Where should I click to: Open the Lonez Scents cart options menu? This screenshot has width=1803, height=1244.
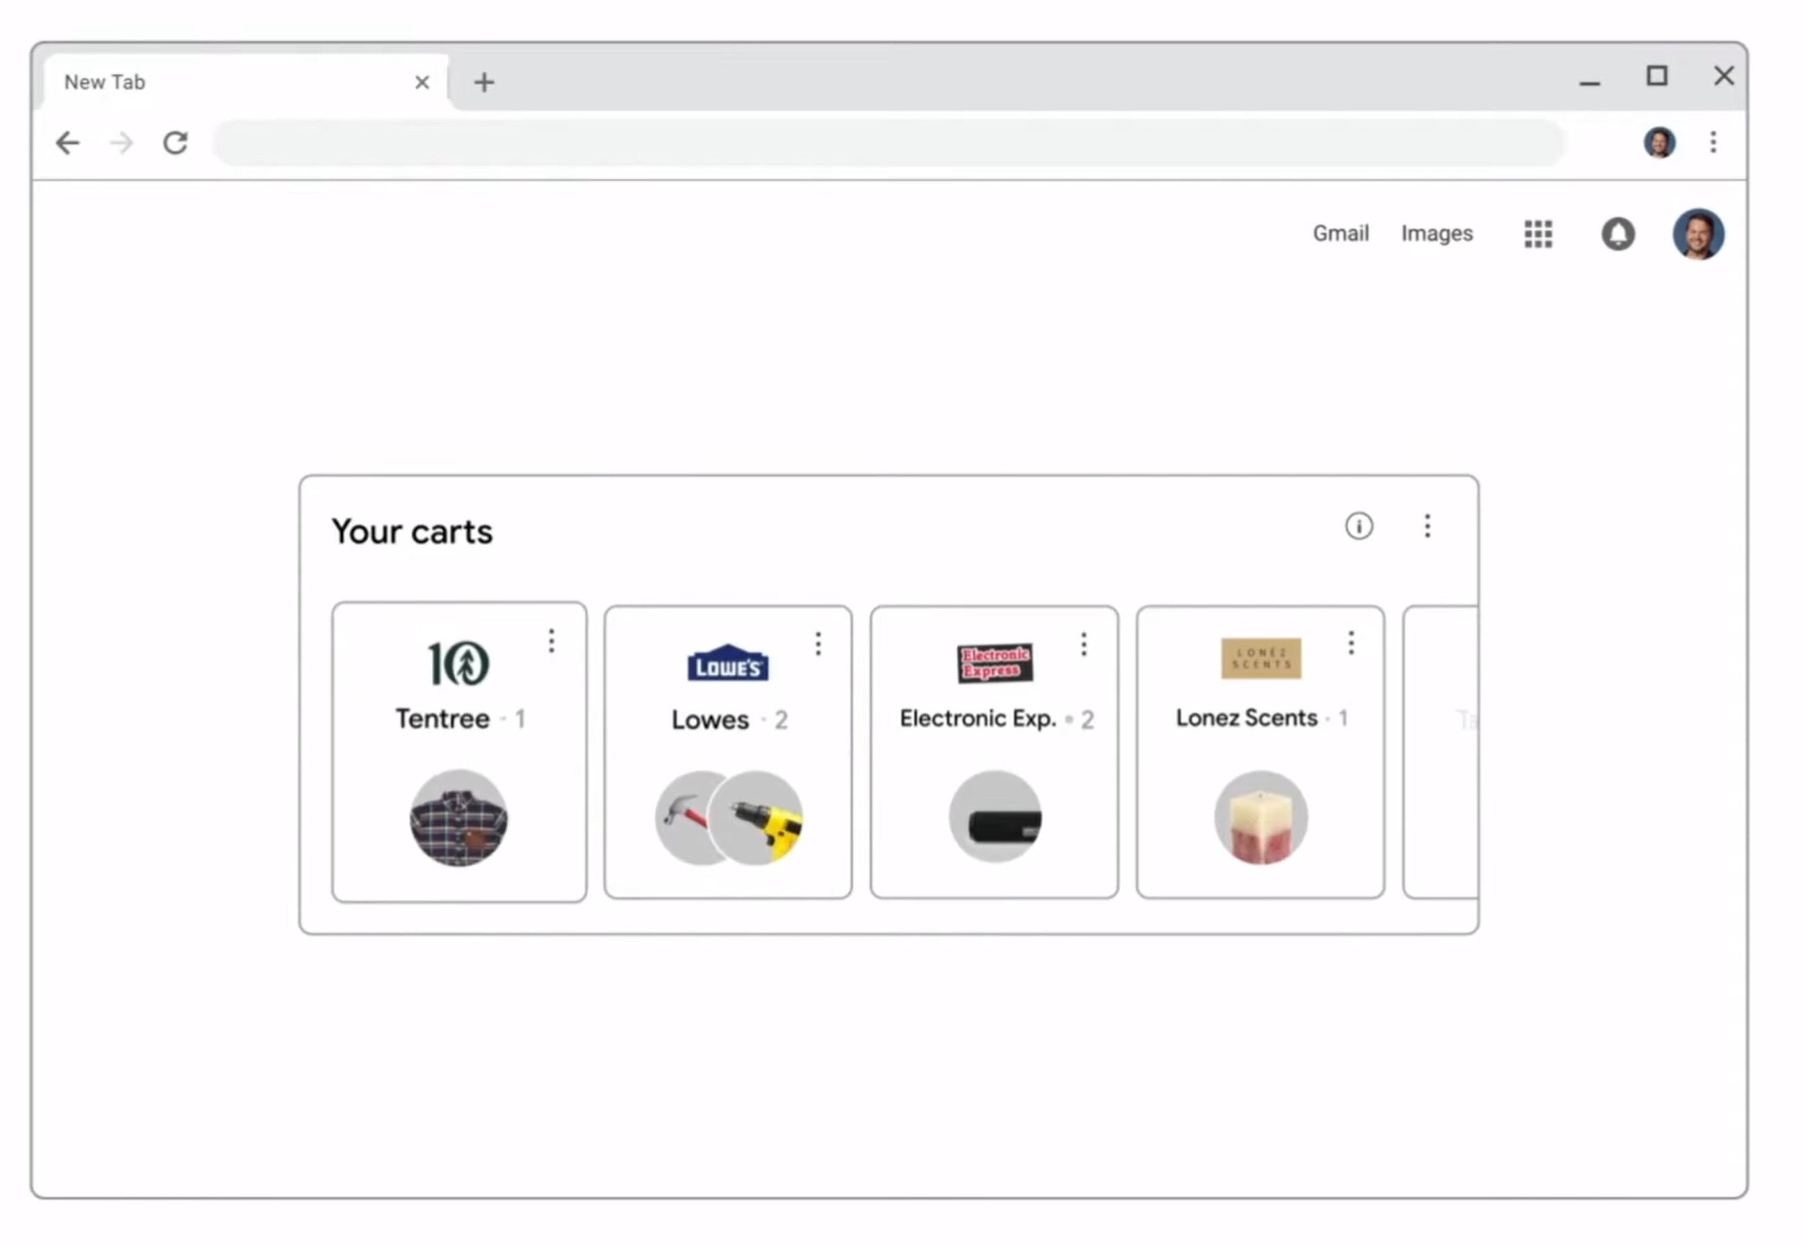[1351, 643]
